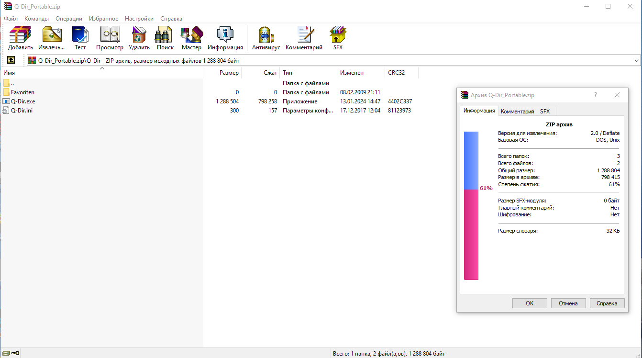Open the Просмотр (View) toolbar icon
This screenshot has height=358, width=642.
tap(110, 35)
